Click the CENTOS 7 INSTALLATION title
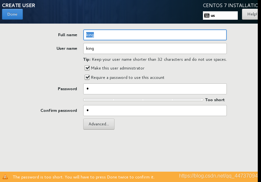 click(230, 5)
